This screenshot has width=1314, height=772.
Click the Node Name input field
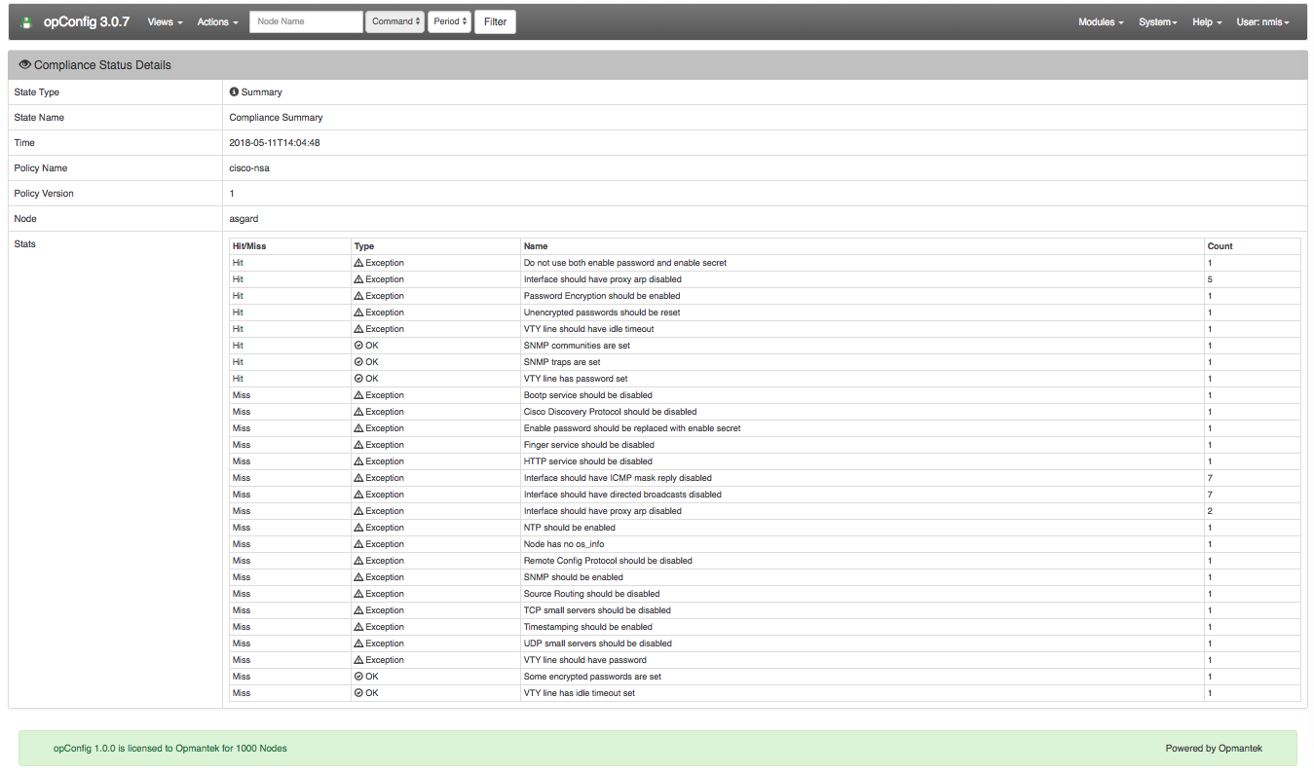click(306, 21)
